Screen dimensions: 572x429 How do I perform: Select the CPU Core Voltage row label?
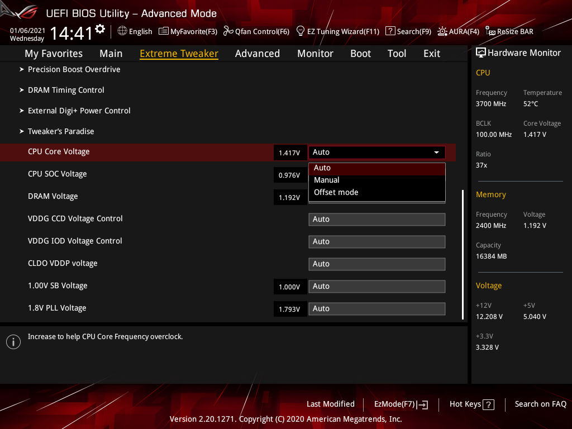tap(59, 152)
